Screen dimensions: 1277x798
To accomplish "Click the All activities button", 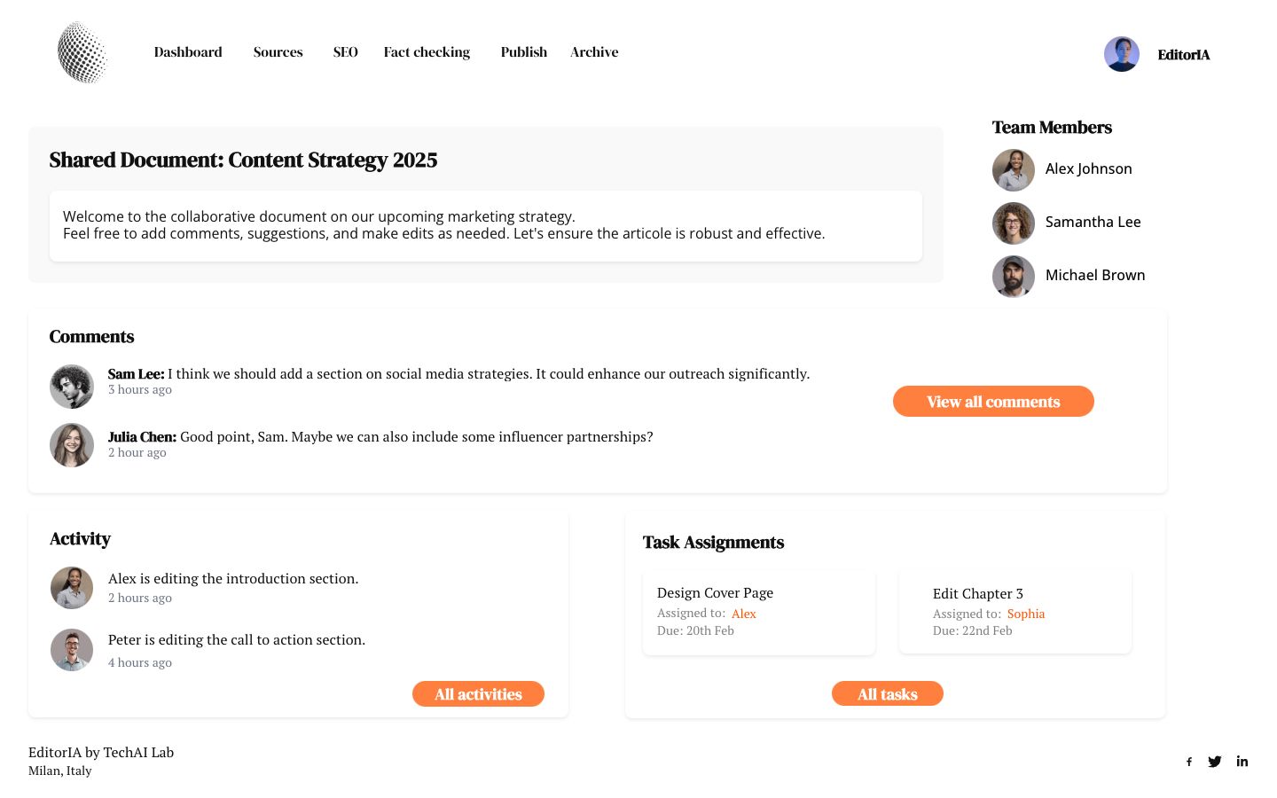I will click(478, 694).
